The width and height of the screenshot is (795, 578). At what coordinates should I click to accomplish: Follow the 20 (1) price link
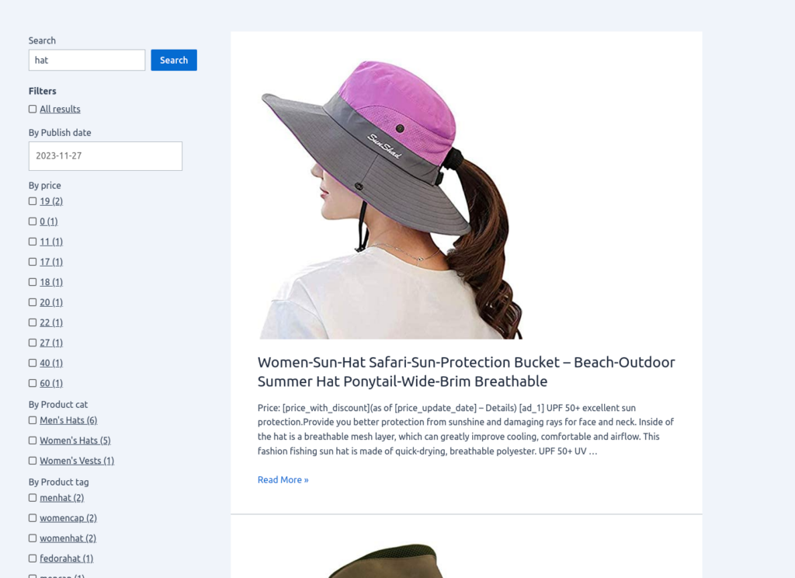(51, 302)
